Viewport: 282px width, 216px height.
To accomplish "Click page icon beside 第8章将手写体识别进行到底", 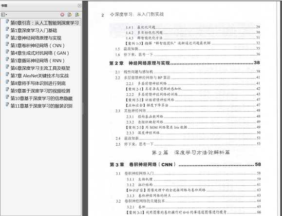I will [x=7, y=82].
